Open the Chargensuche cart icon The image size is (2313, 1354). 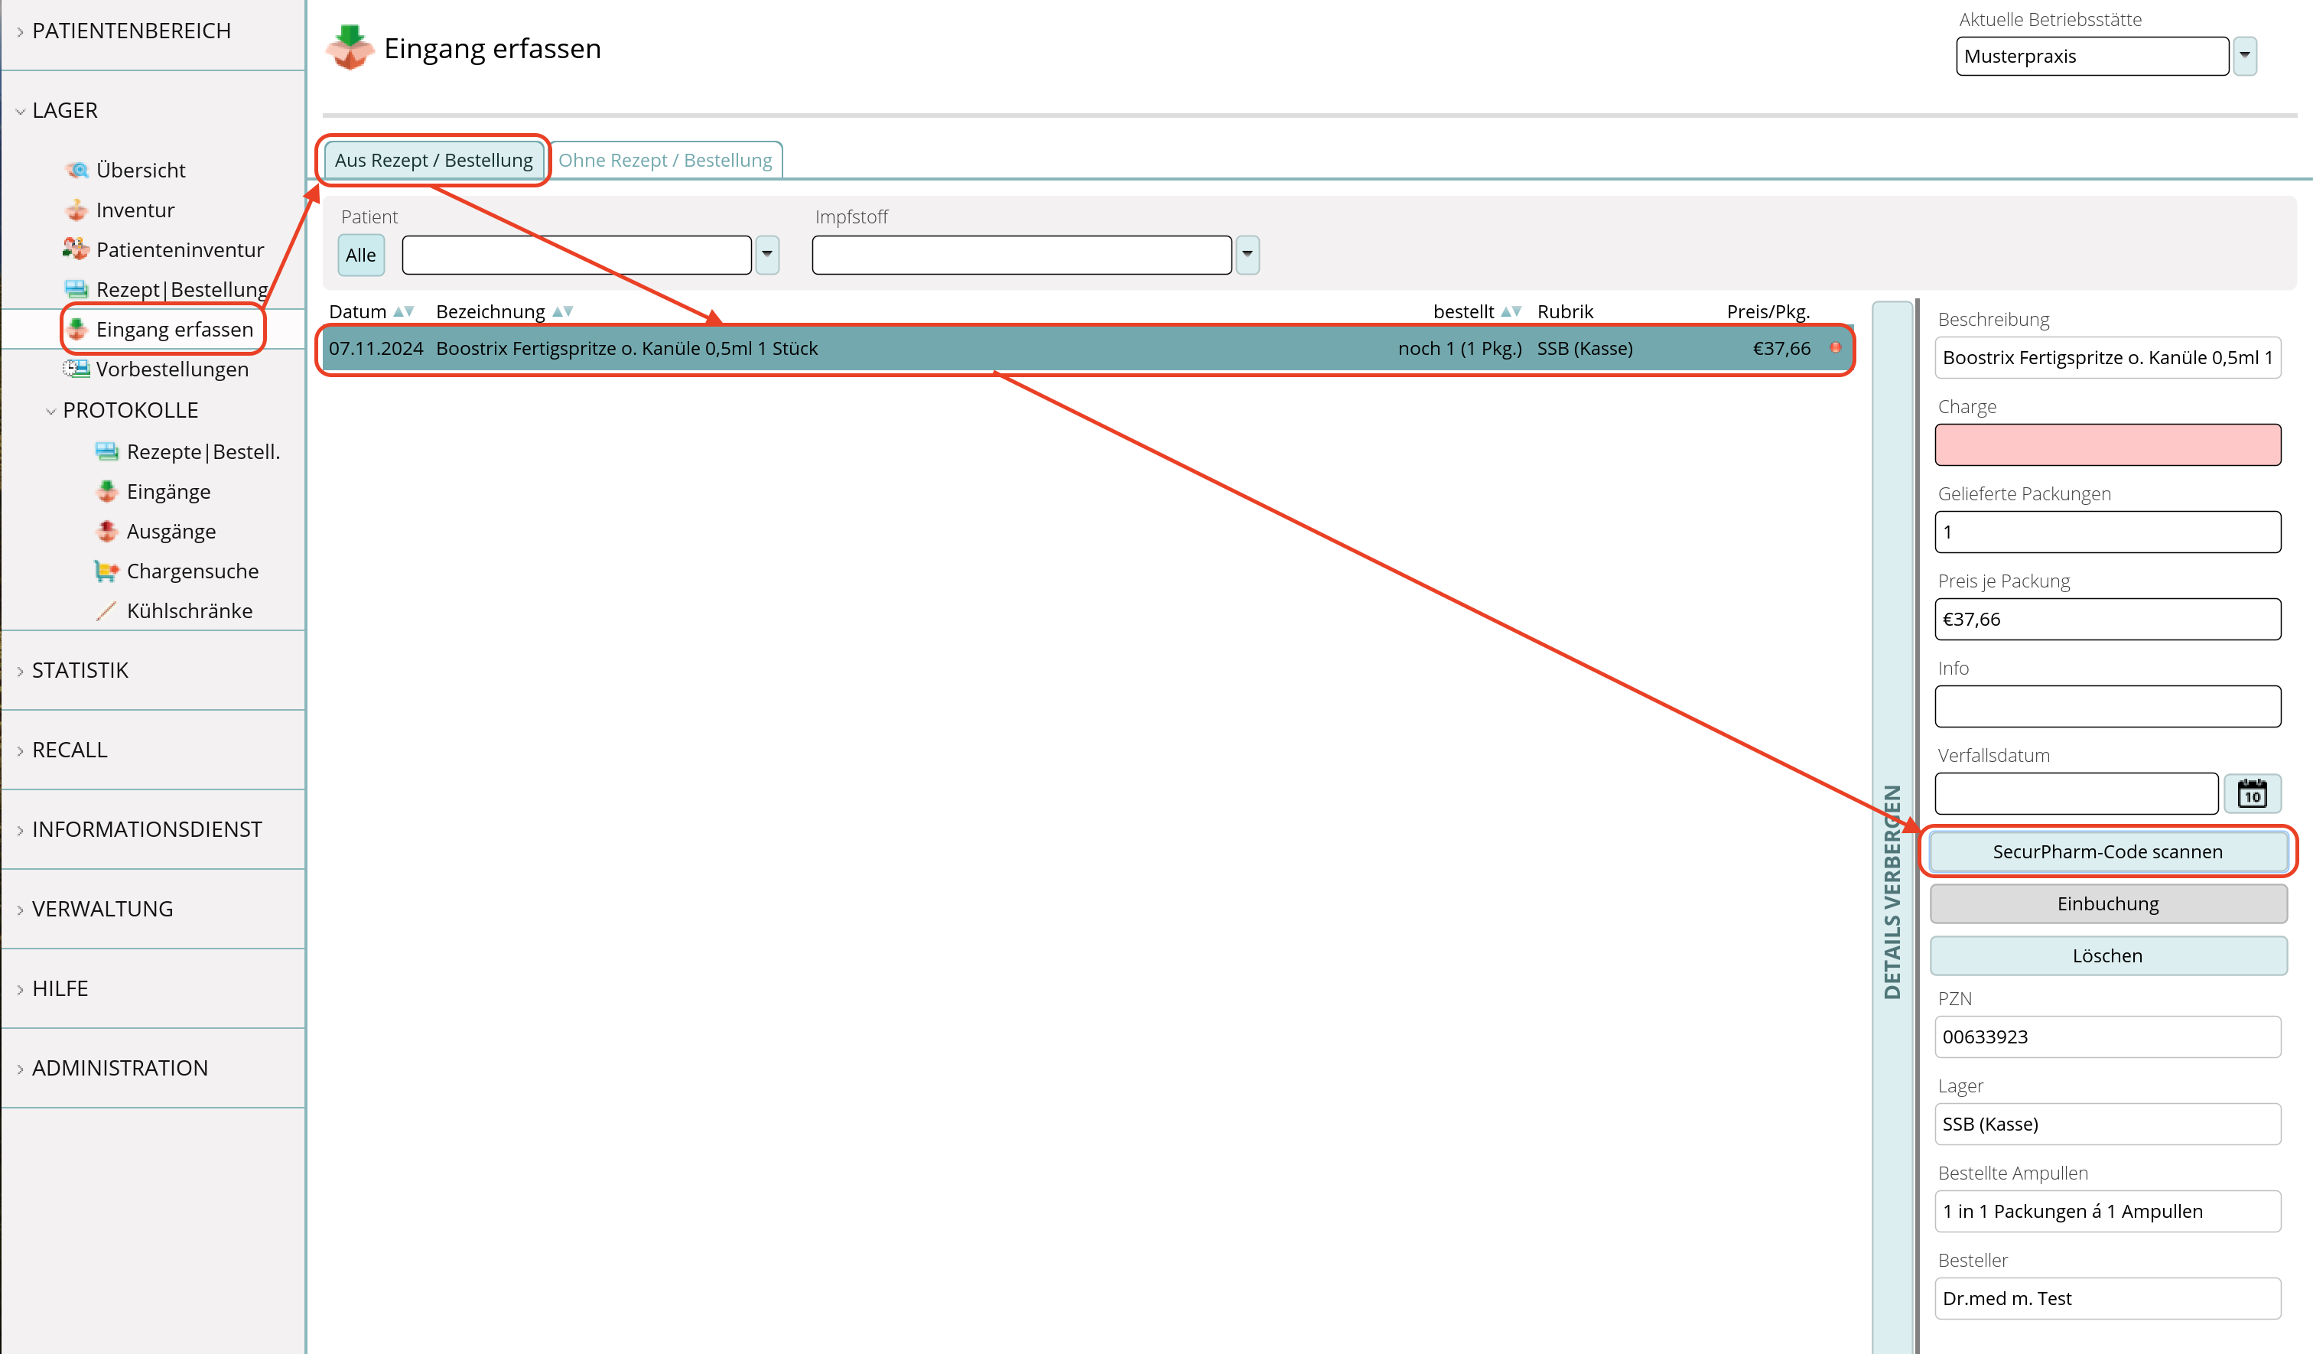(106, 571)
